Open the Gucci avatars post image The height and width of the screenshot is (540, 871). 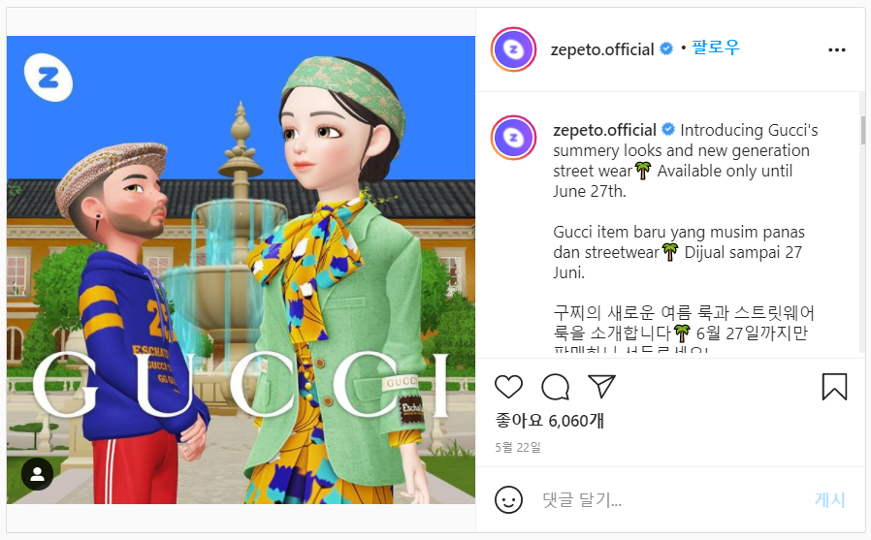pos(242,270)
